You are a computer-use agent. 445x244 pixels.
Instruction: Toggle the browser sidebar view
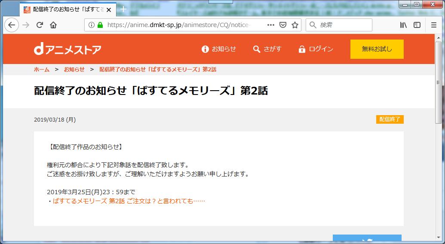[x=417, y=25]
